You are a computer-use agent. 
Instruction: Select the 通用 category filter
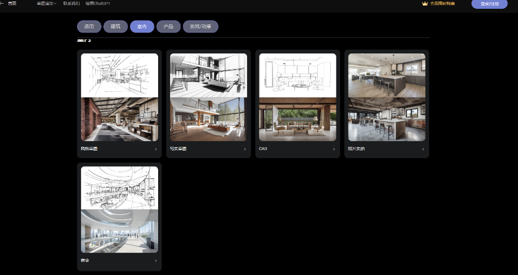click(89, 26)
